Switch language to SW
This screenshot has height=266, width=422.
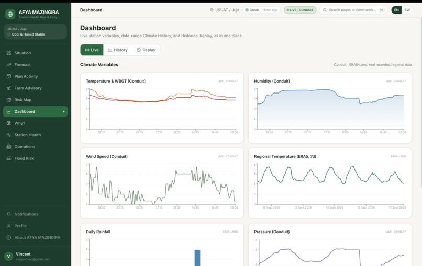[407, 10]
